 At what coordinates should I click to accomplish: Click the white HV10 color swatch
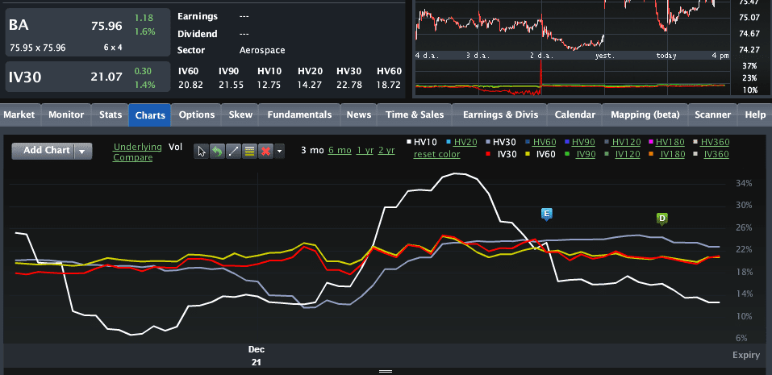[x=408, y=142]
